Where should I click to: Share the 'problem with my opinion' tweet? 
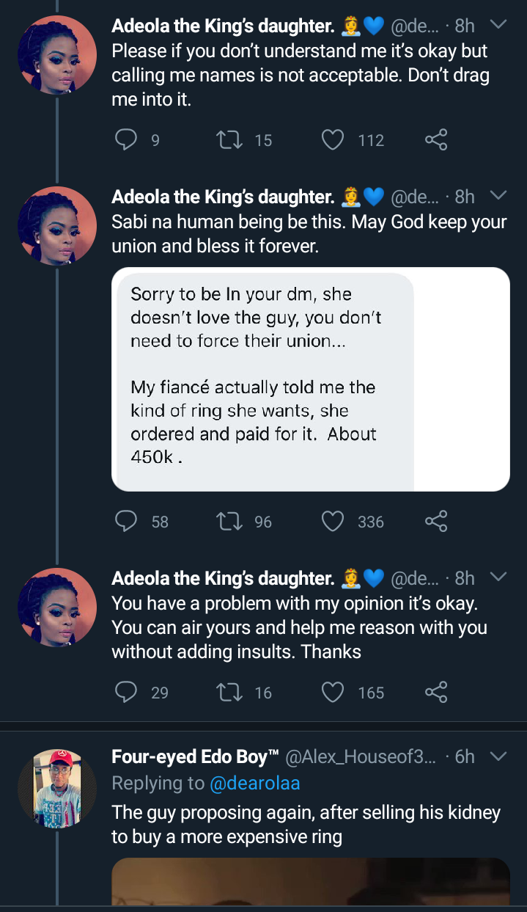[436, 692]
